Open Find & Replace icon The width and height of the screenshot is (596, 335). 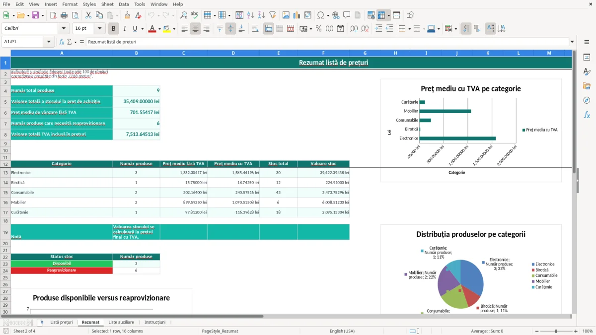[184, 15]
